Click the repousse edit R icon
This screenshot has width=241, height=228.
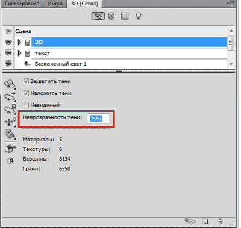(10, 161)
